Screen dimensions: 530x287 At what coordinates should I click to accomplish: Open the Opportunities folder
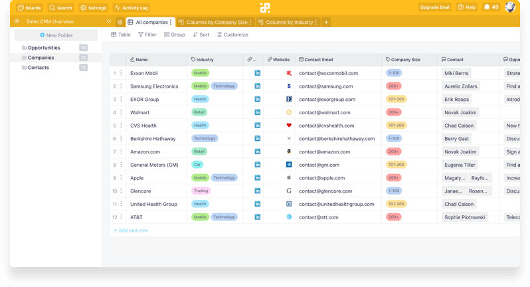(x=55, y=48)
